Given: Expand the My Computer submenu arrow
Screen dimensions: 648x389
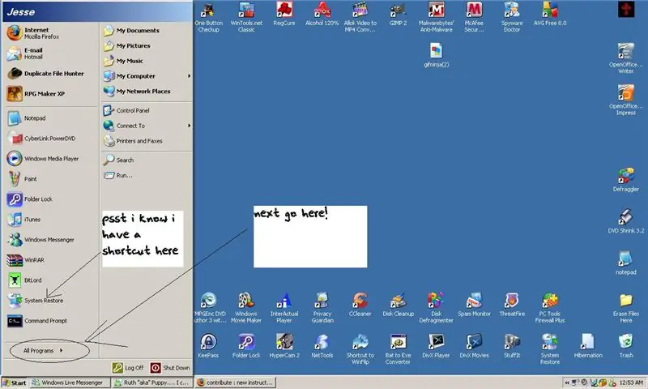Looking at the screenshot, I should click(190, 76).
